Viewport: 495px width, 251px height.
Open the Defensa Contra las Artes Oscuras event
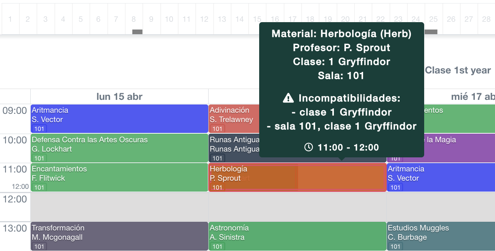[117, 148]
